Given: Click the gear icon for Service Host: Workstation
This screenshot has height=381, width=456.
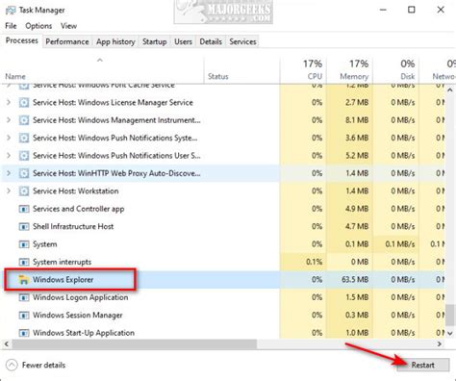Looking at the screenshot, I should tap(23, 191).
